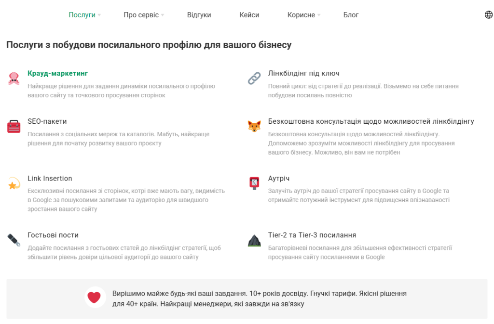Open the Link Insertion service link

point(50,178)
